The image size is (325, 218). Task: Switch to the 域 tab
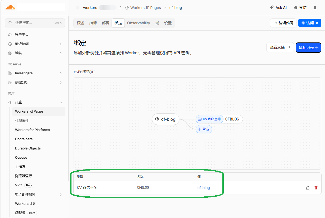coord(157,23)
